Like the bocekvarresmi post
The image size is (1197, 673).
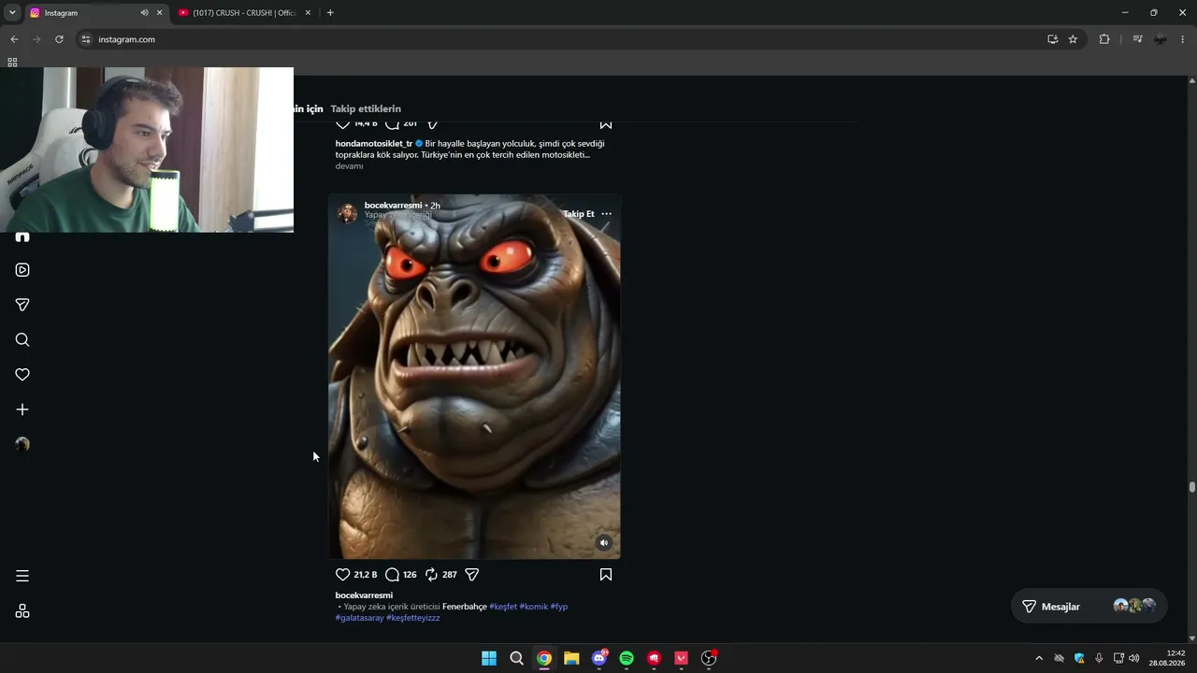pos(342,575)
